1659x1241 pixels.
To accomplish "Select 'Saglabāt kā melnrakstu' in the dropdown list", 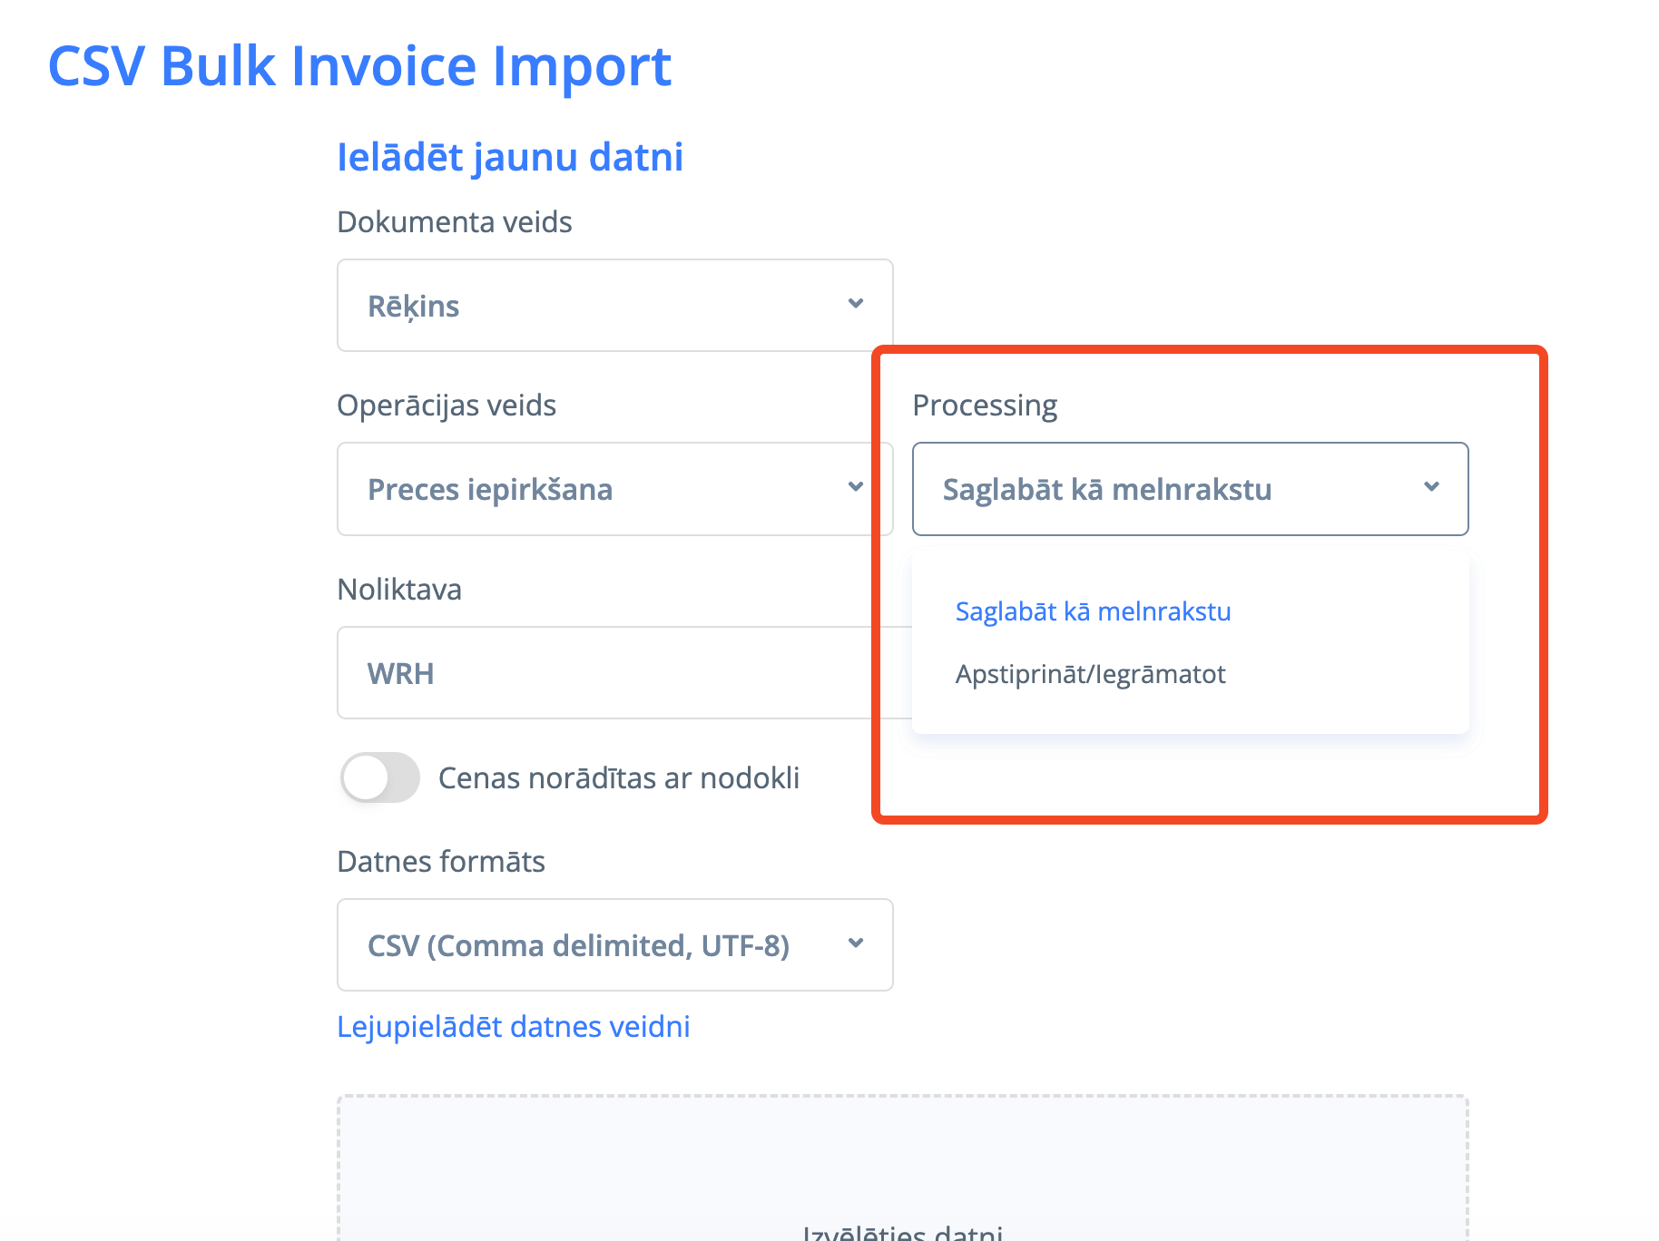I will [x=1093, y=611].
